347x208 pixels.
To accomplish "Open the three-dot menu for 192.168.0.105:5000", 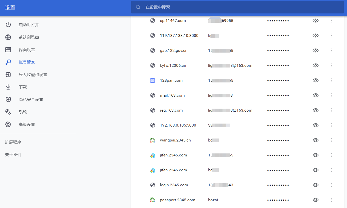I will click(332, 125).
